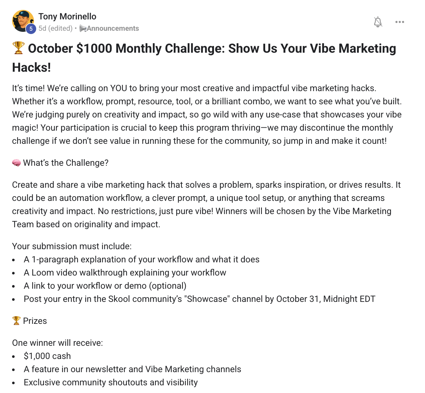The height and width of the screenshot is (393, 425).
Task: Select the Announcements category link
Action: 113,28
